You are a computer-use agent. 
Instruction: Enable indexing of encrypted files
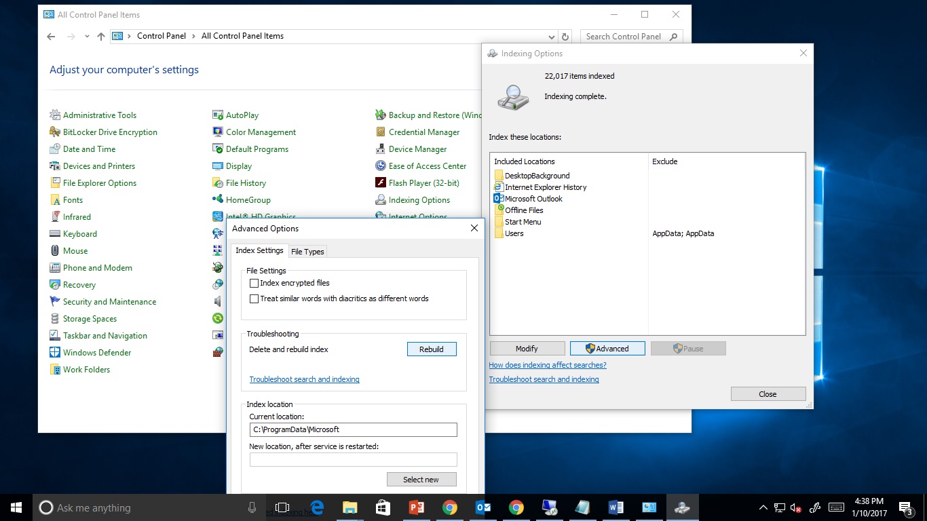[254, 283]
